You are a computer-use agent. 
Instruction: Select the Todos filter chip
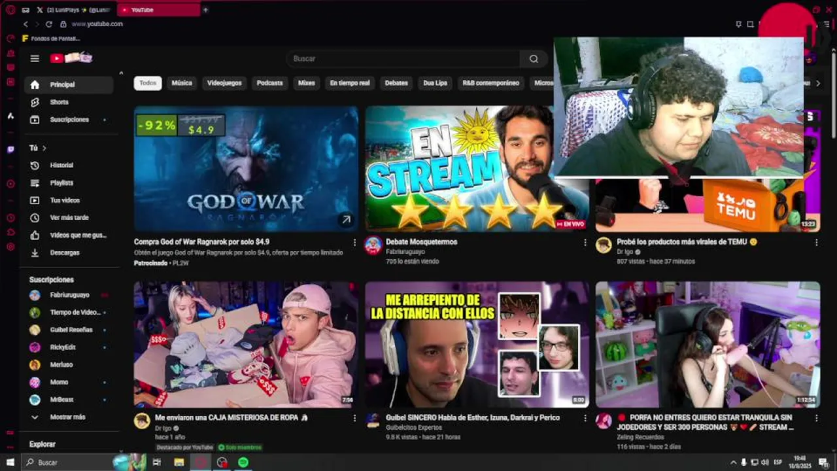point(148,83)
